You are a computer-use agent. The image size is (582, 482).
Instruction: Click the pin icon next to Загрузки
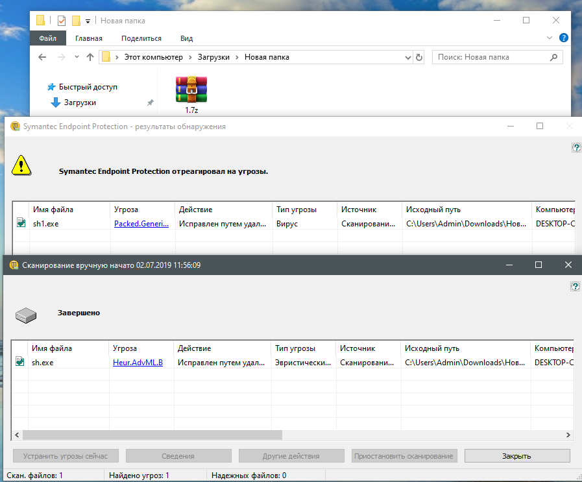click(x=151, y=102)
